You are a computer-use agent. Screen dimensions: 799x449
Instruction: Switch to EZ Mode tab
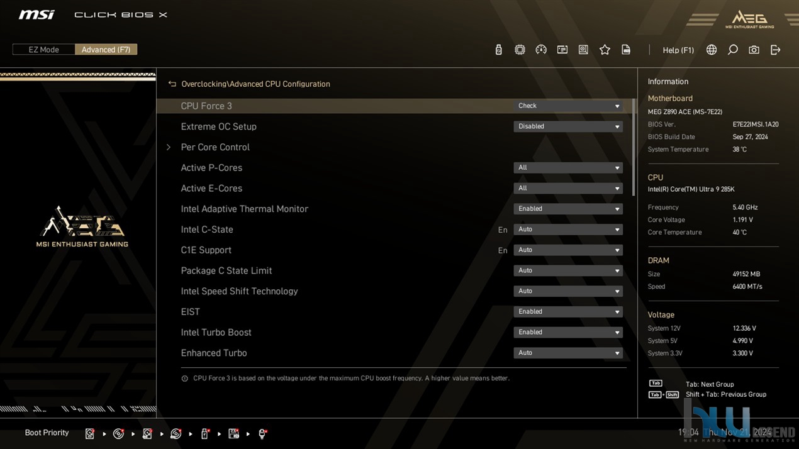tap(43, 50)
